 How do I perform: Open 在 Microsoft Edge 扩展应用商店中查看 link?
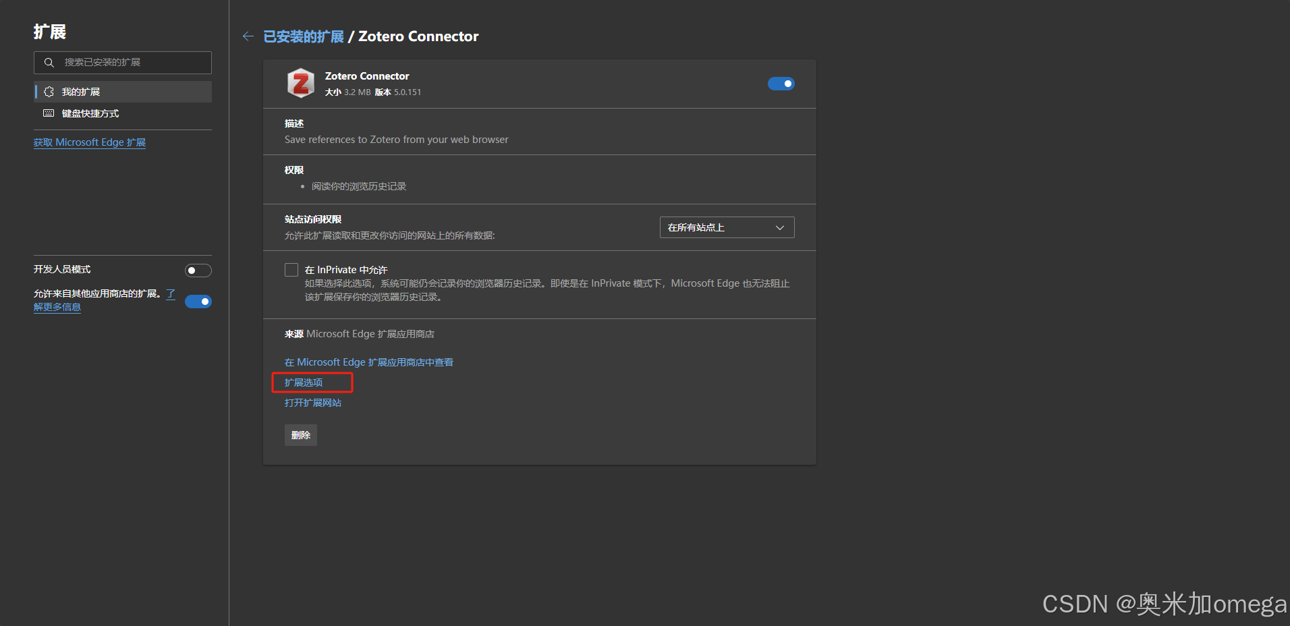pos(368,362)
